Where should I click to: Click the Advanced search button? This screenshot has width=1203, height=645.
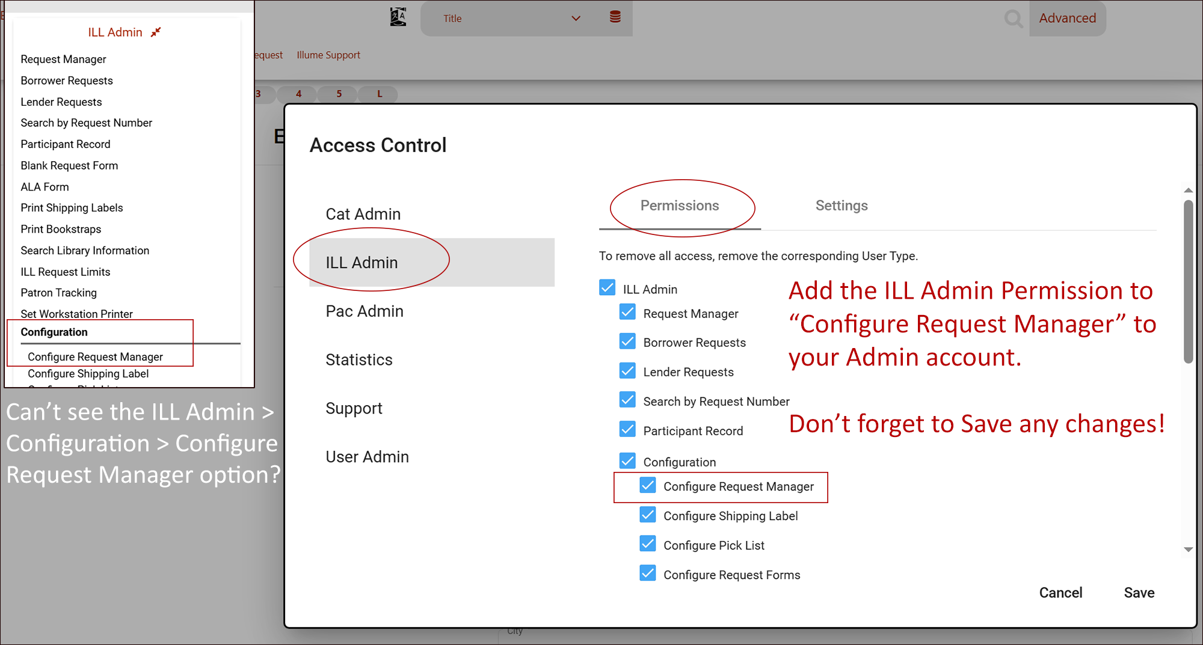click(1068, 19)
